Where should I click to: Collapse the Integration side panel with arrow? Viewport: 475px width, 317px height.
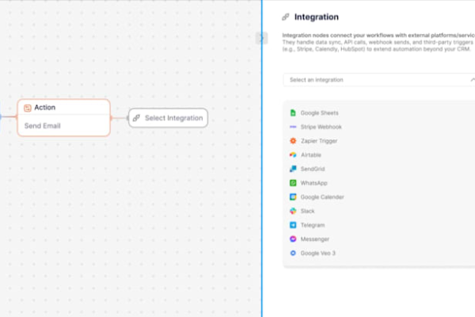pos(262,37)
